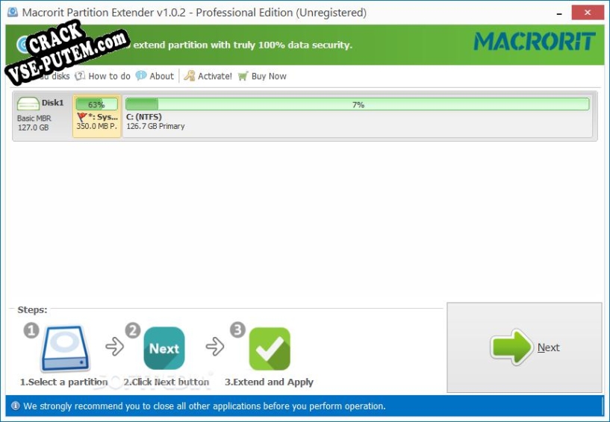Click the MACRORIT logo in banner
This screenshot has height=422, width=610.
tap(535, 42)
